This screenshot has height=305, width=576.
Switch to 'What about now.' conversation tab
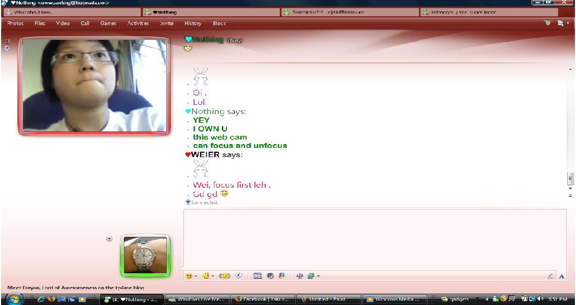(72, 12)
